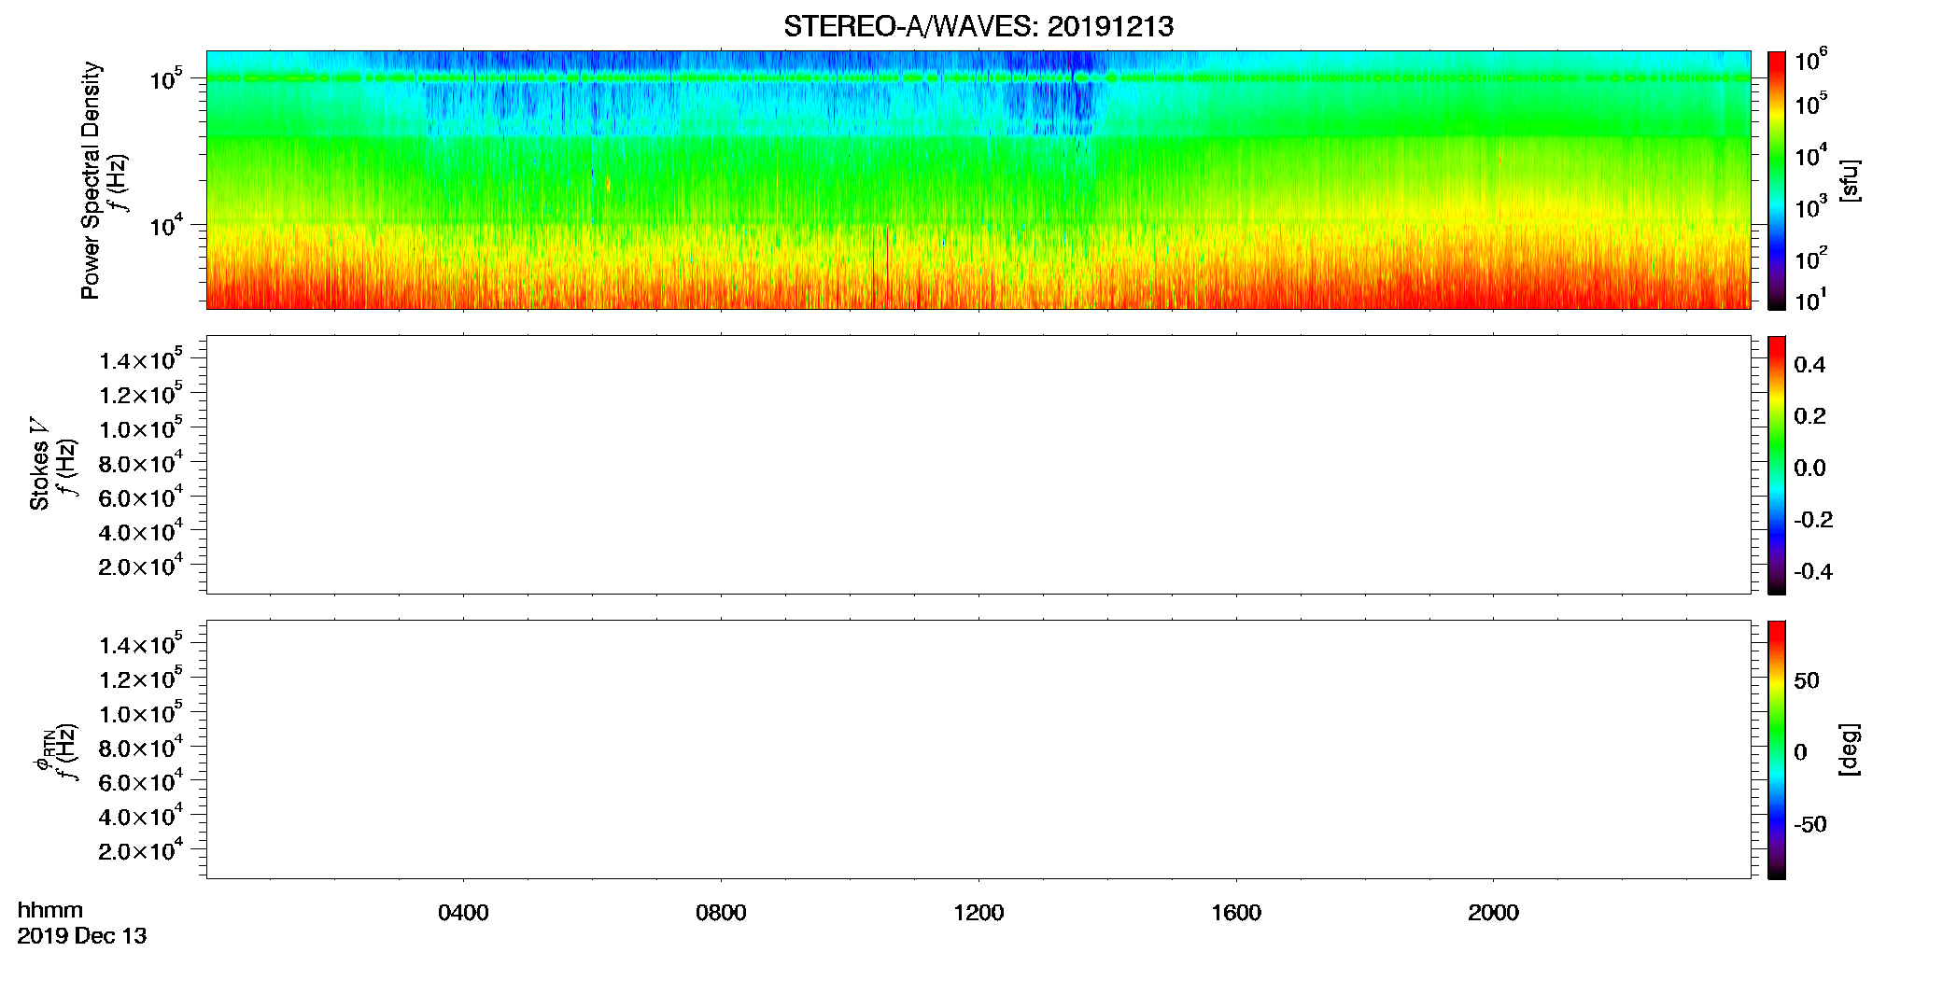Viewport: 1957px width, 1008px height.
Task: Click the degrees color bar of bottom panel
Action: point(1776,749)
